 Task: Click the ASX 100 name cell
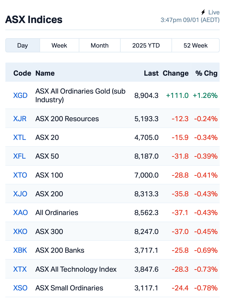point(49,175)
